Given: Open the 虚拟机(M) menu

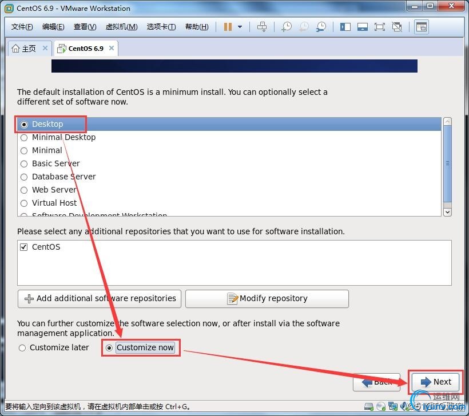Looking at the screenshot, I should click(x=121, y=27).
